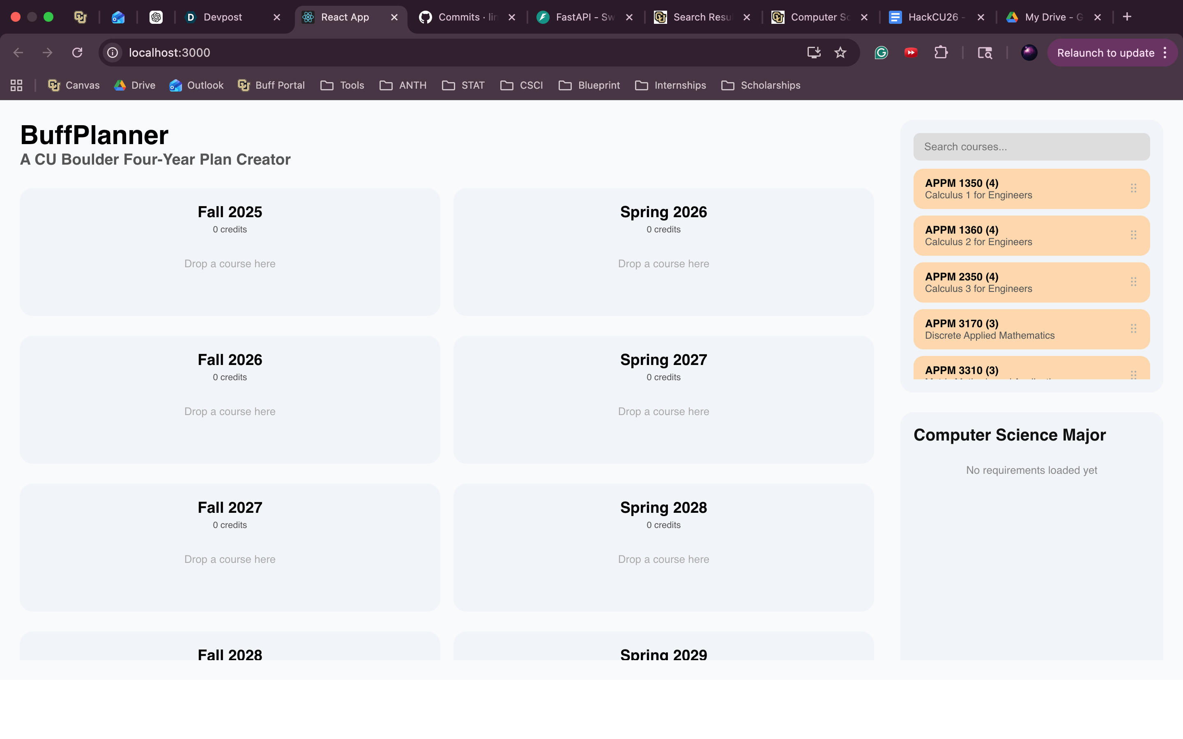Viewport: 1183px width, 739px height.
Task: Click the Relaunch to update button
Action: 1105,53
